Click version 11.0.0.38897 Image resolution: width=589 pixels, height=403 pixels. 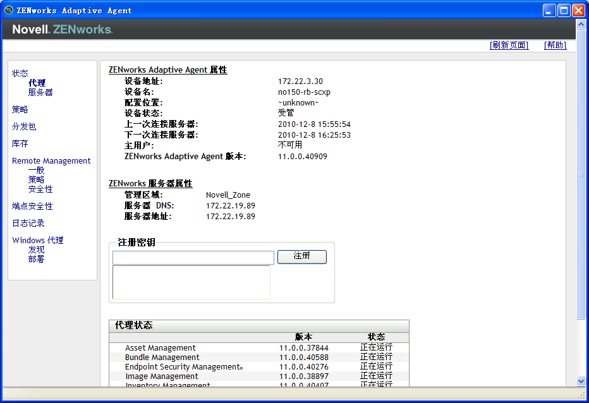[303, 376]
